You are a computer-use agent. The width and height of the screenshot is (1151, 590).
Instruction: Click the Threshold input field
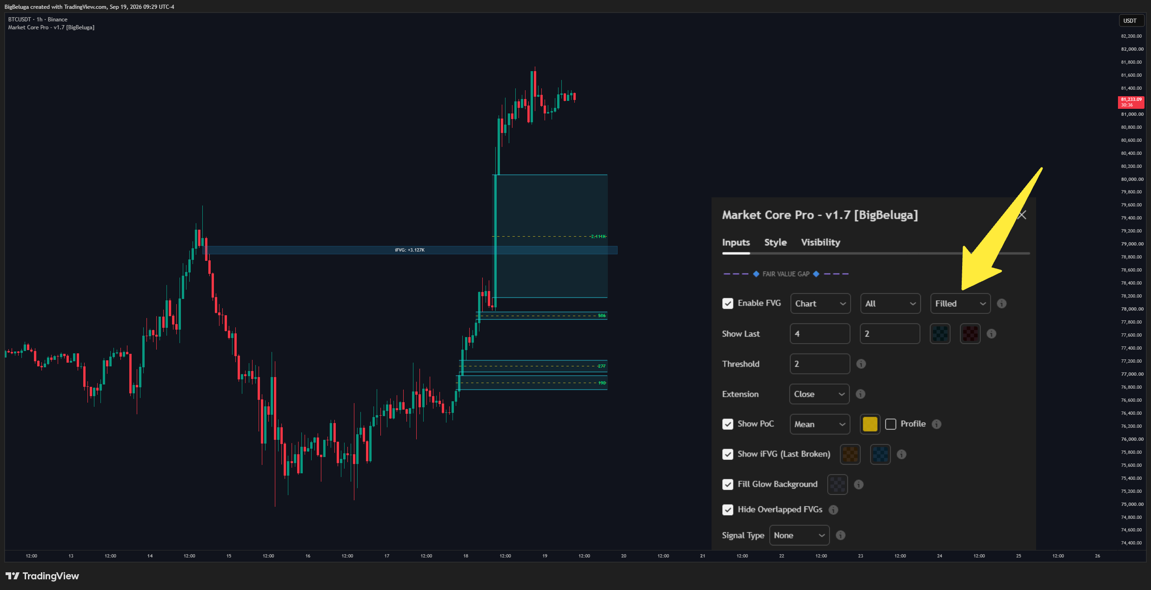coord(820,364)
